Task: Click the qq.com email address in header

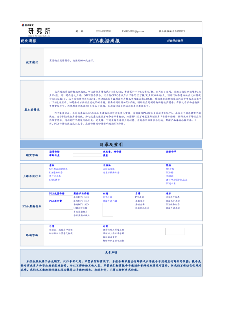Action: tap(133, 31)
